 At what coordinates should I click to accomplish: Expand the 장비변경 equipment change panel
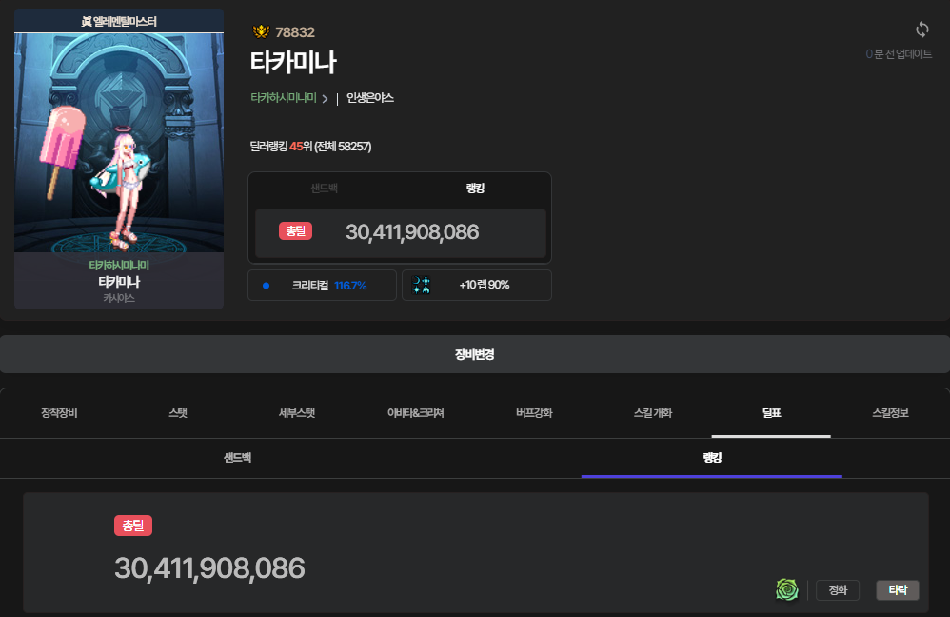click(474, 354)
